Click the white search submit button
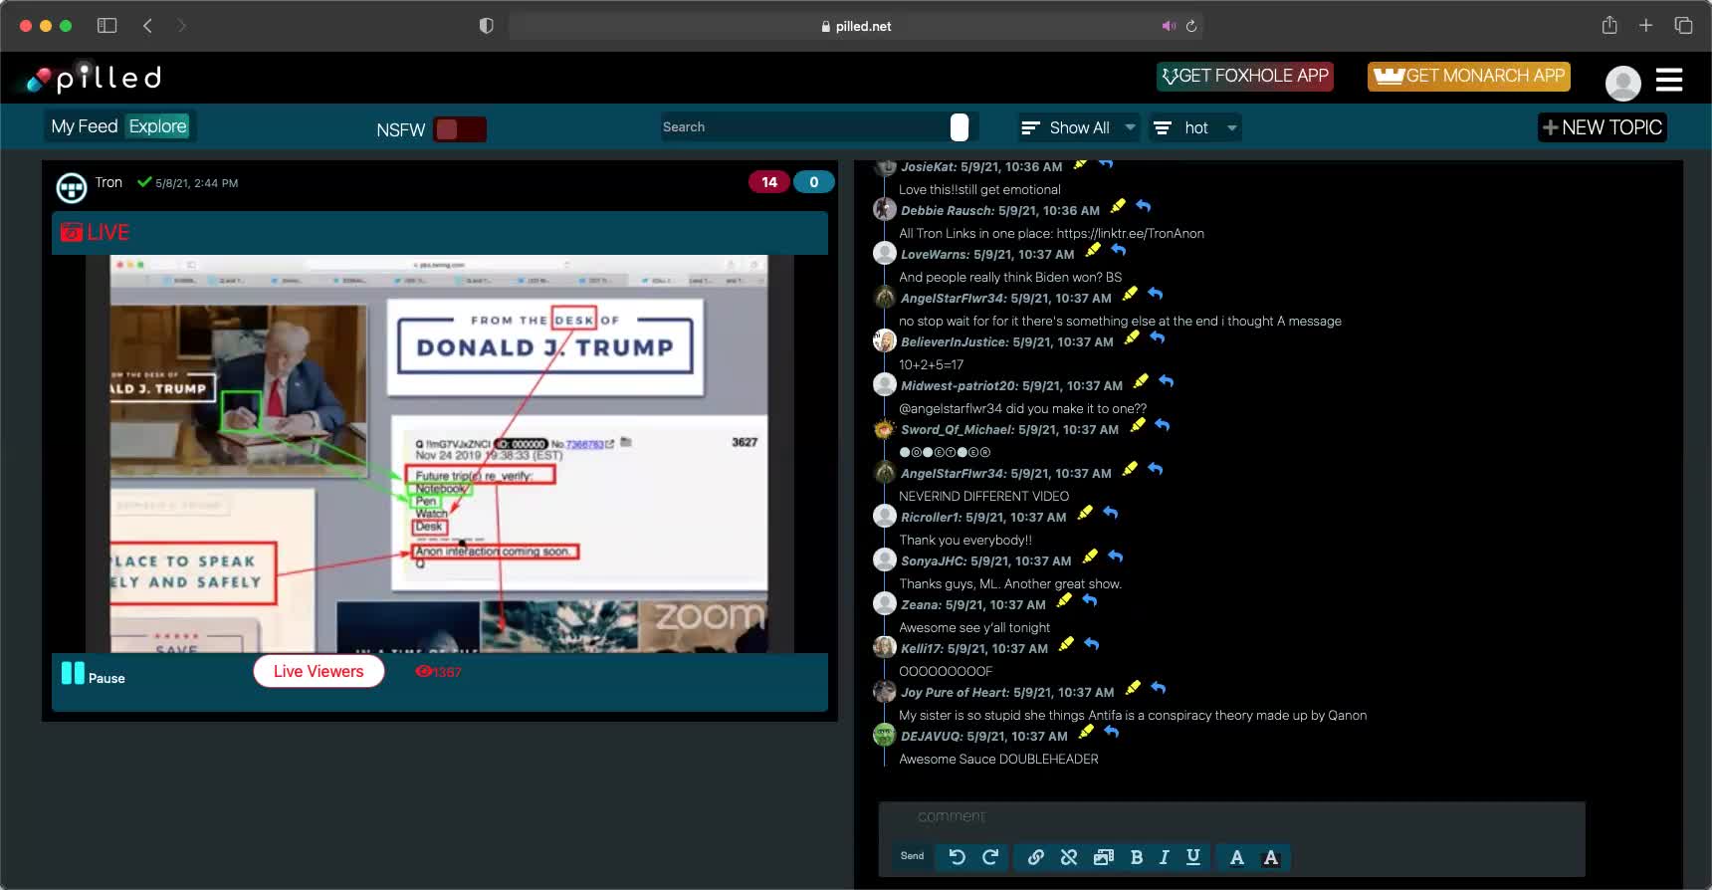1712x890 pixels. tap(960, 127)
